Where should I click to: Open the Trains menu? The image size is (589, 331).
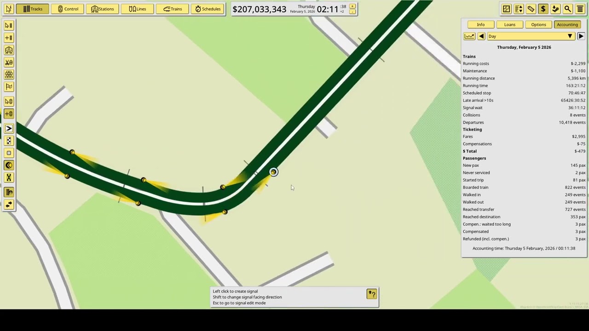tap(173, 9)
